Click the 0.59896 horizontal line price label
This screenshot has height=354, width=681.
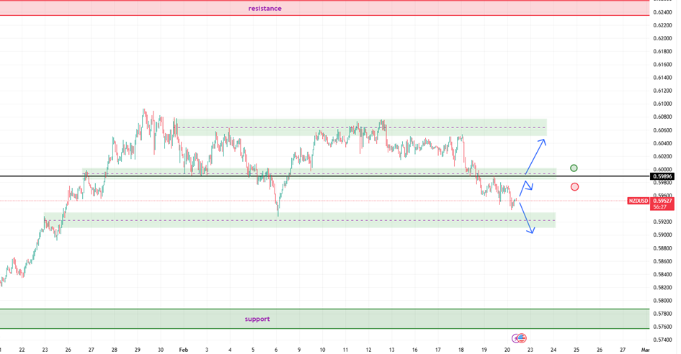pyautogui.click(x=662, y=176)
